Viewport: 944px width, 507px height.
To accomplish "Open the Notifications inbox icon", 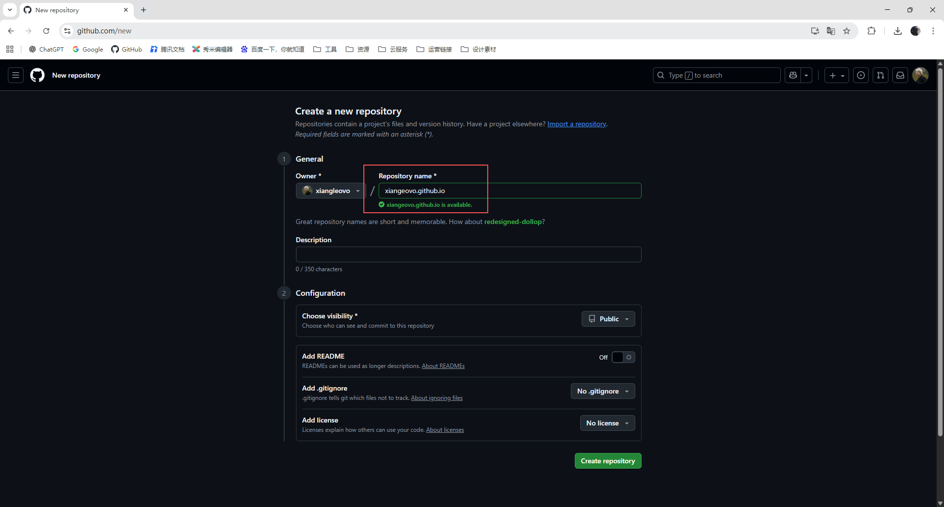I will tap(900, 75).
